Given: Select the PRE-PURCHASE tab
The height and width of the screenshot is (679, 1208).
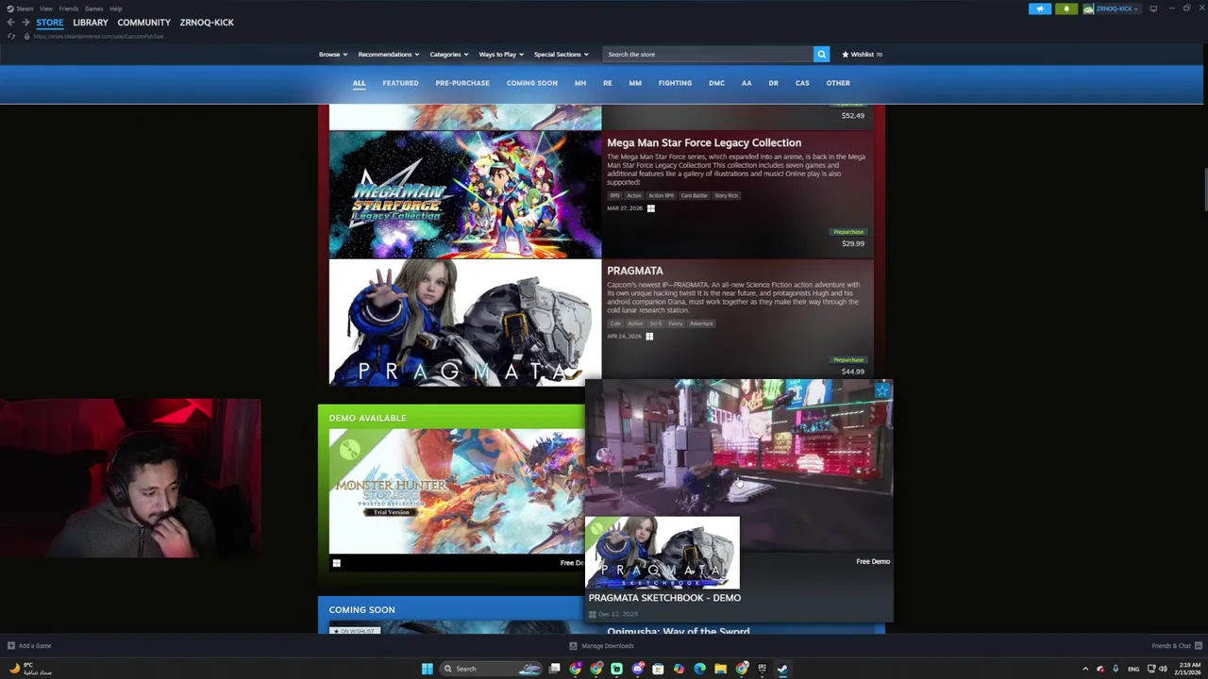Looking at the screenshot, I should [462, 83].
